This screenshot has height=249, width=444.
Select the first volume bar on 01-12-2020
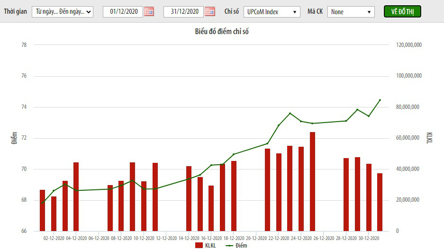(x=42, y=211)
